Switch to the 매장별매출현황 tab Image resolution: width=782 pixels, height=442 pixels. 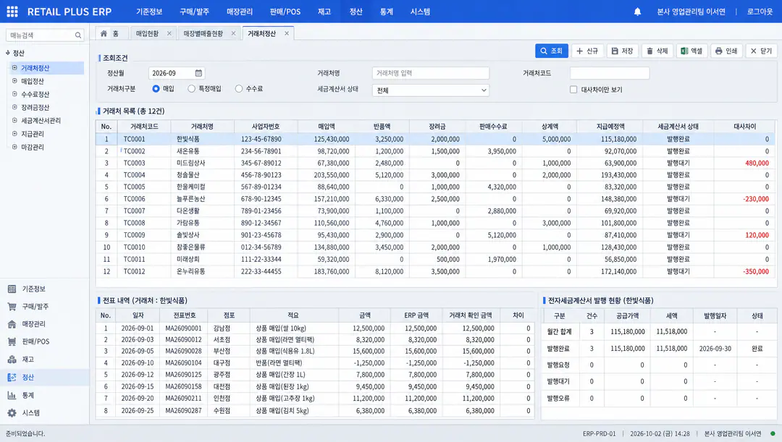coord(203,33)
